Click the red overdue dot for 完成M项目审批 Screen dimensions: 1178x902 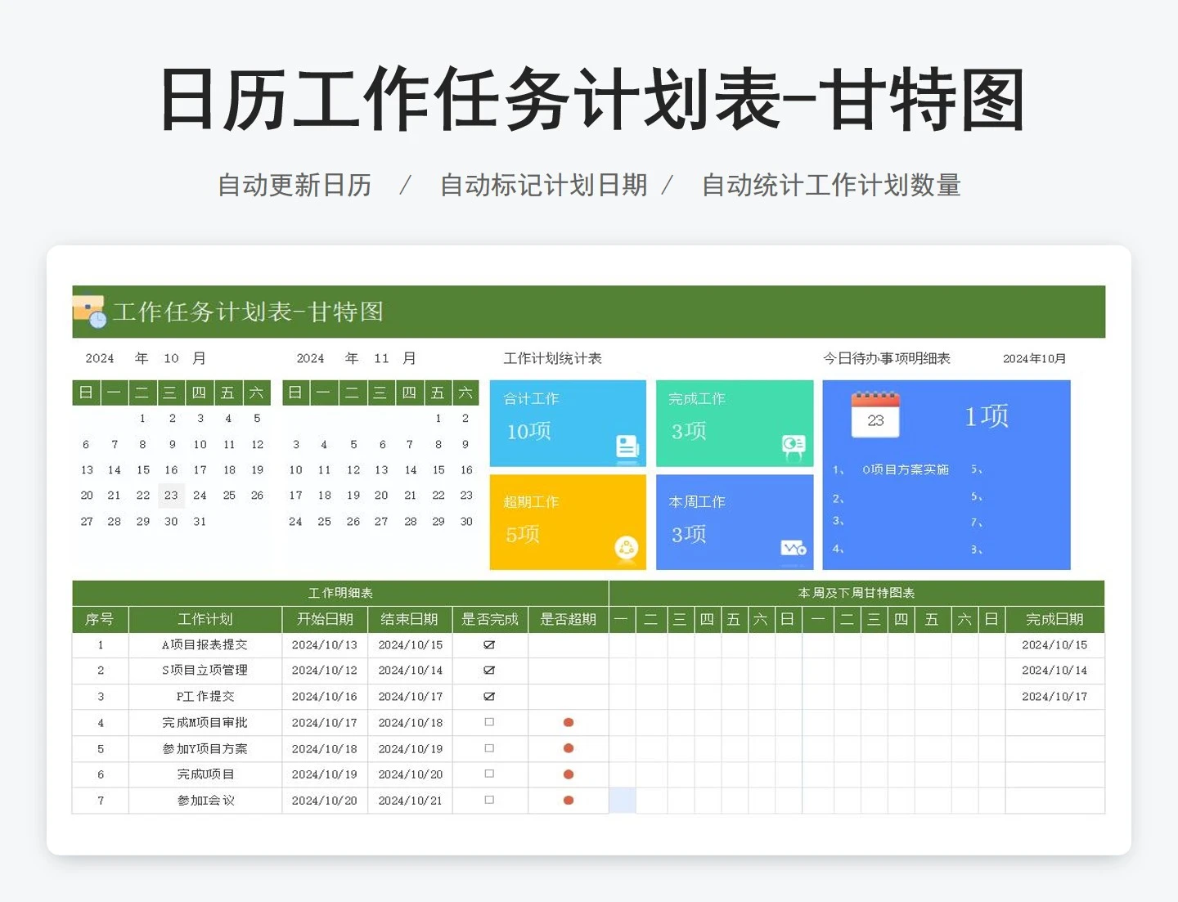(568, 722)
